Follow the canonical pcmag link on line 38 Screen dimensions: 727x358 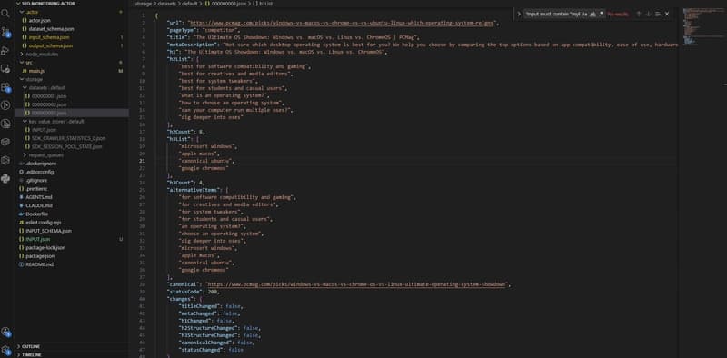pos(357,284)
